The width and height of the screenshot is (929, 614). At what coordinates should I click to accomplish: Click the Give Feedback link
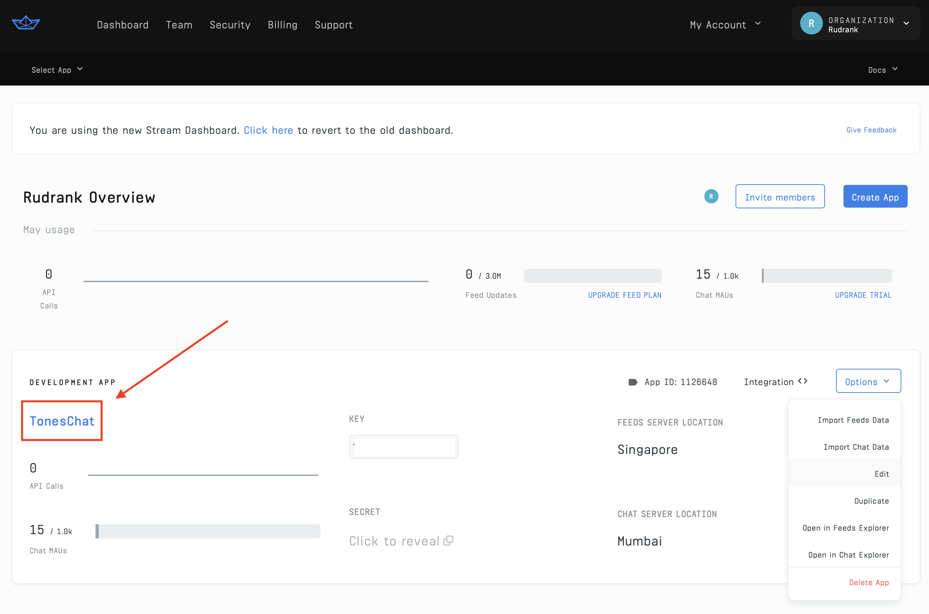(x=871, y=130)
